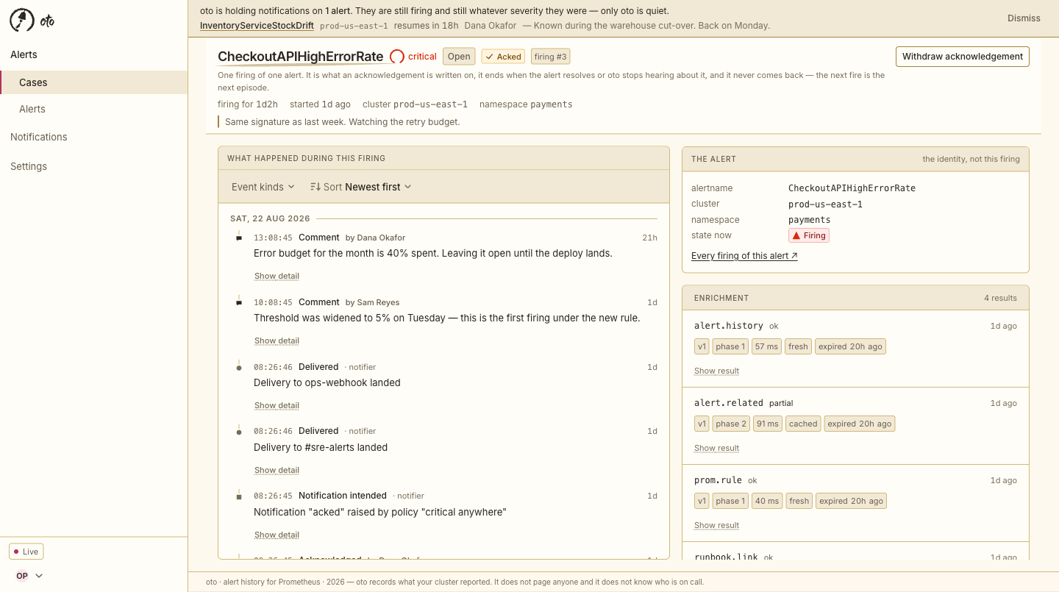This screenshot has height=592, width=1059.
Task: Click the sort icon beside Newest first
Action: click(315, 187)
